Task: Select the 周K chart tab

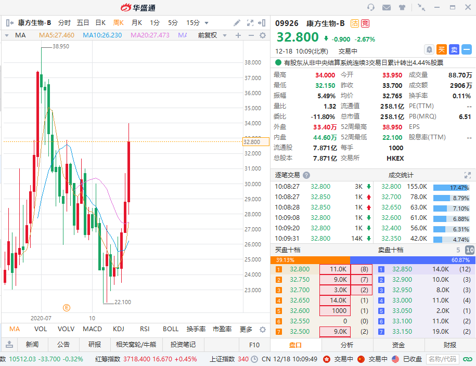Action: tap(119, 23)
